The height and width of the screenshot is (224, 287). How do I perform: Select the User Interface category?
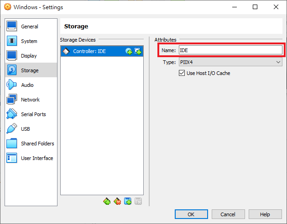click(37, 158)
